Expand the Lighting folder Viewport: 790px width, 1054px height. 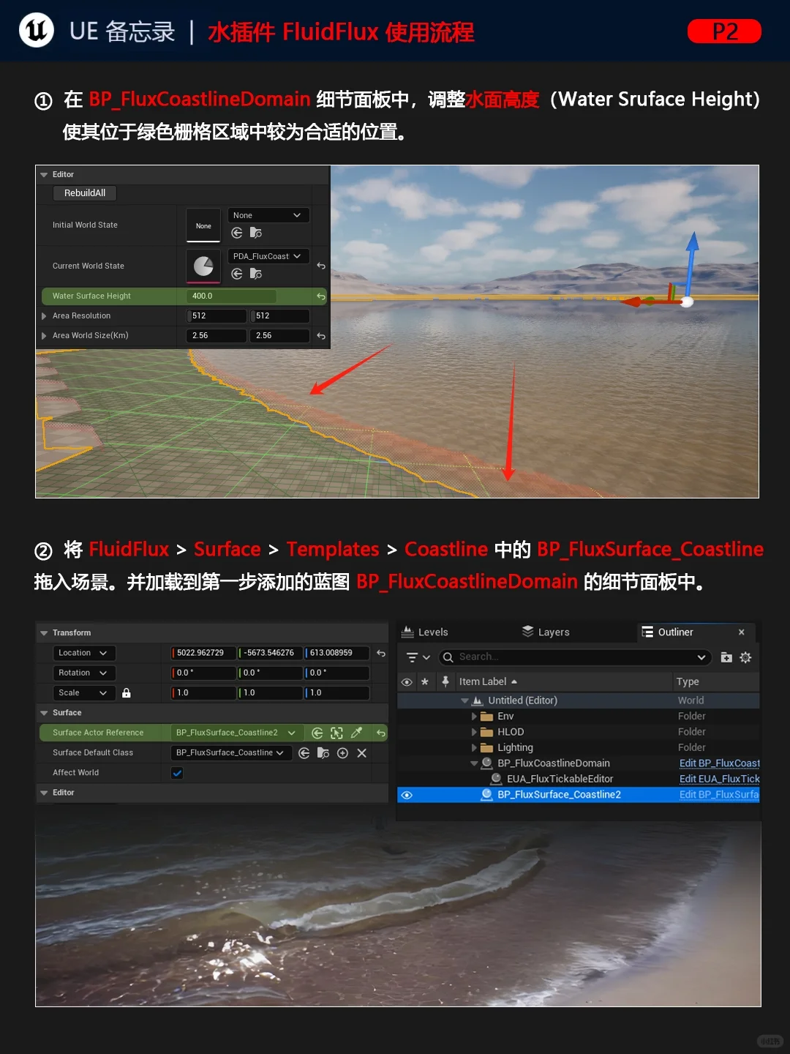click(474, 748)
